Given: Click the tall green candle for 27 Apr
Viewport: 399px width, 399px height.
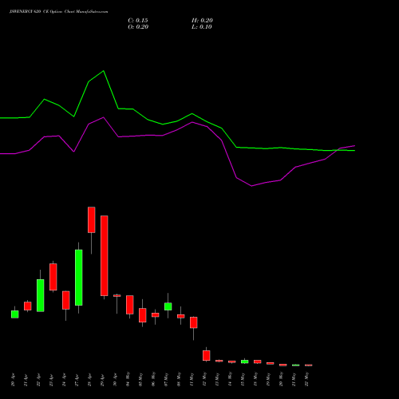Looking at the screenshot, I should [79, 278].
